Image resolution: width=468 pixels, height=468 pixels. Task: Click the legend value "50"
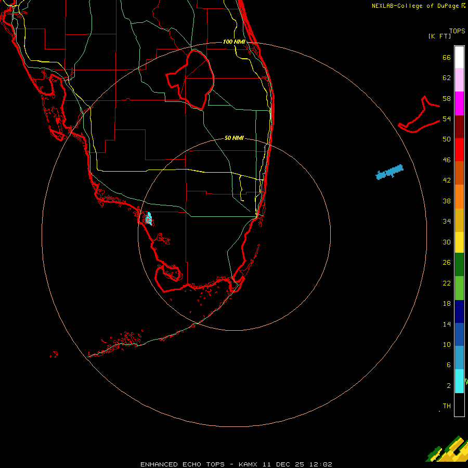click(x=447, y=139)
